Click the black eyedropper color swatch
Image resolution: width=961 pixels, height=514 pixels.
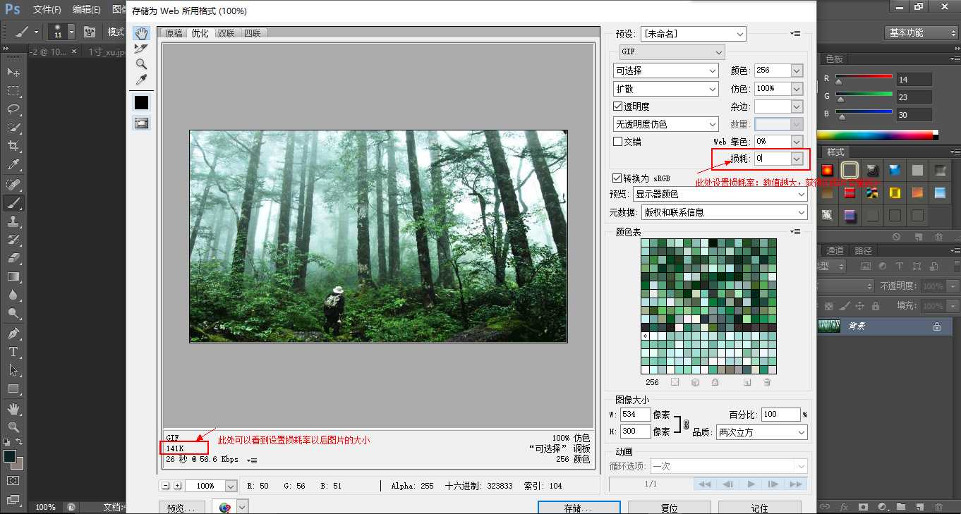(141, 102)
